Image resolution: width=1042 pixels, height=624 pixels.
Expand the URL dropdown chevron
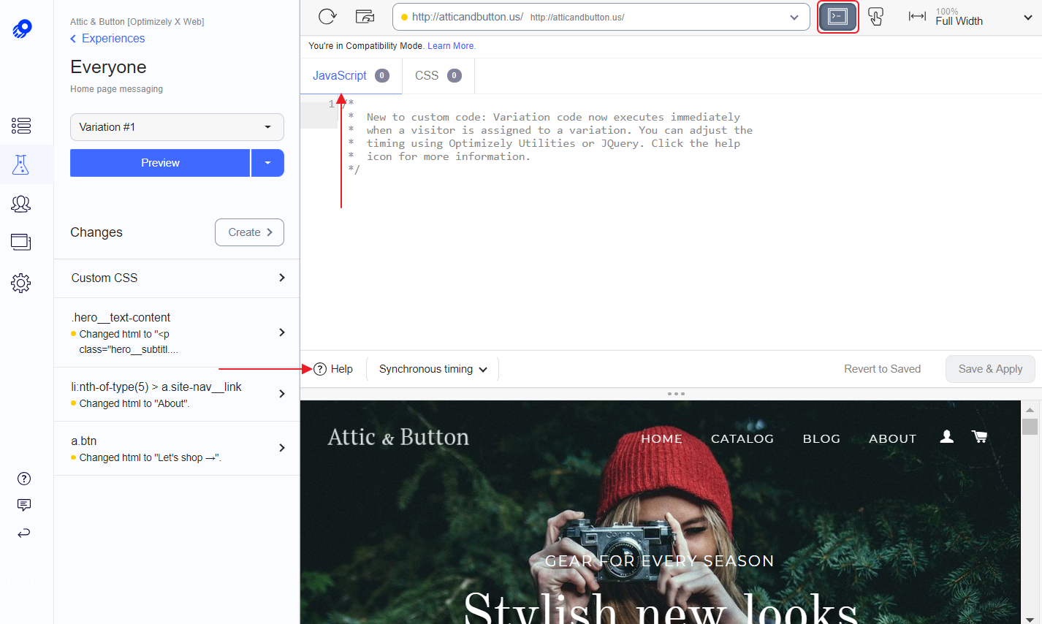coord(794,17)
